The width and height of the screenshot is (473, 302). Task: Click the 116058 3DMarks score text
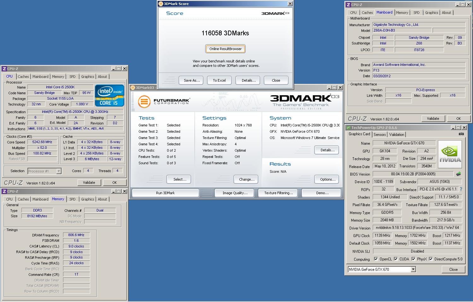coord(225,33)
